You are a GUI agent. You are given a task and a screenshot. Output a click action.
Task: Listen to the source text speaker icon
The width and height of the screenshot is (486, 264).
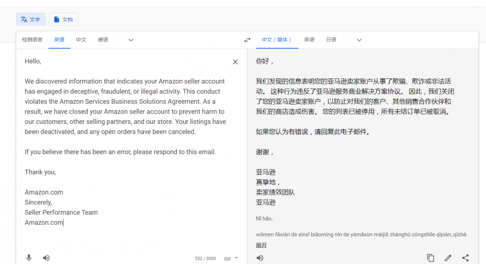click(x=46, y=258)
